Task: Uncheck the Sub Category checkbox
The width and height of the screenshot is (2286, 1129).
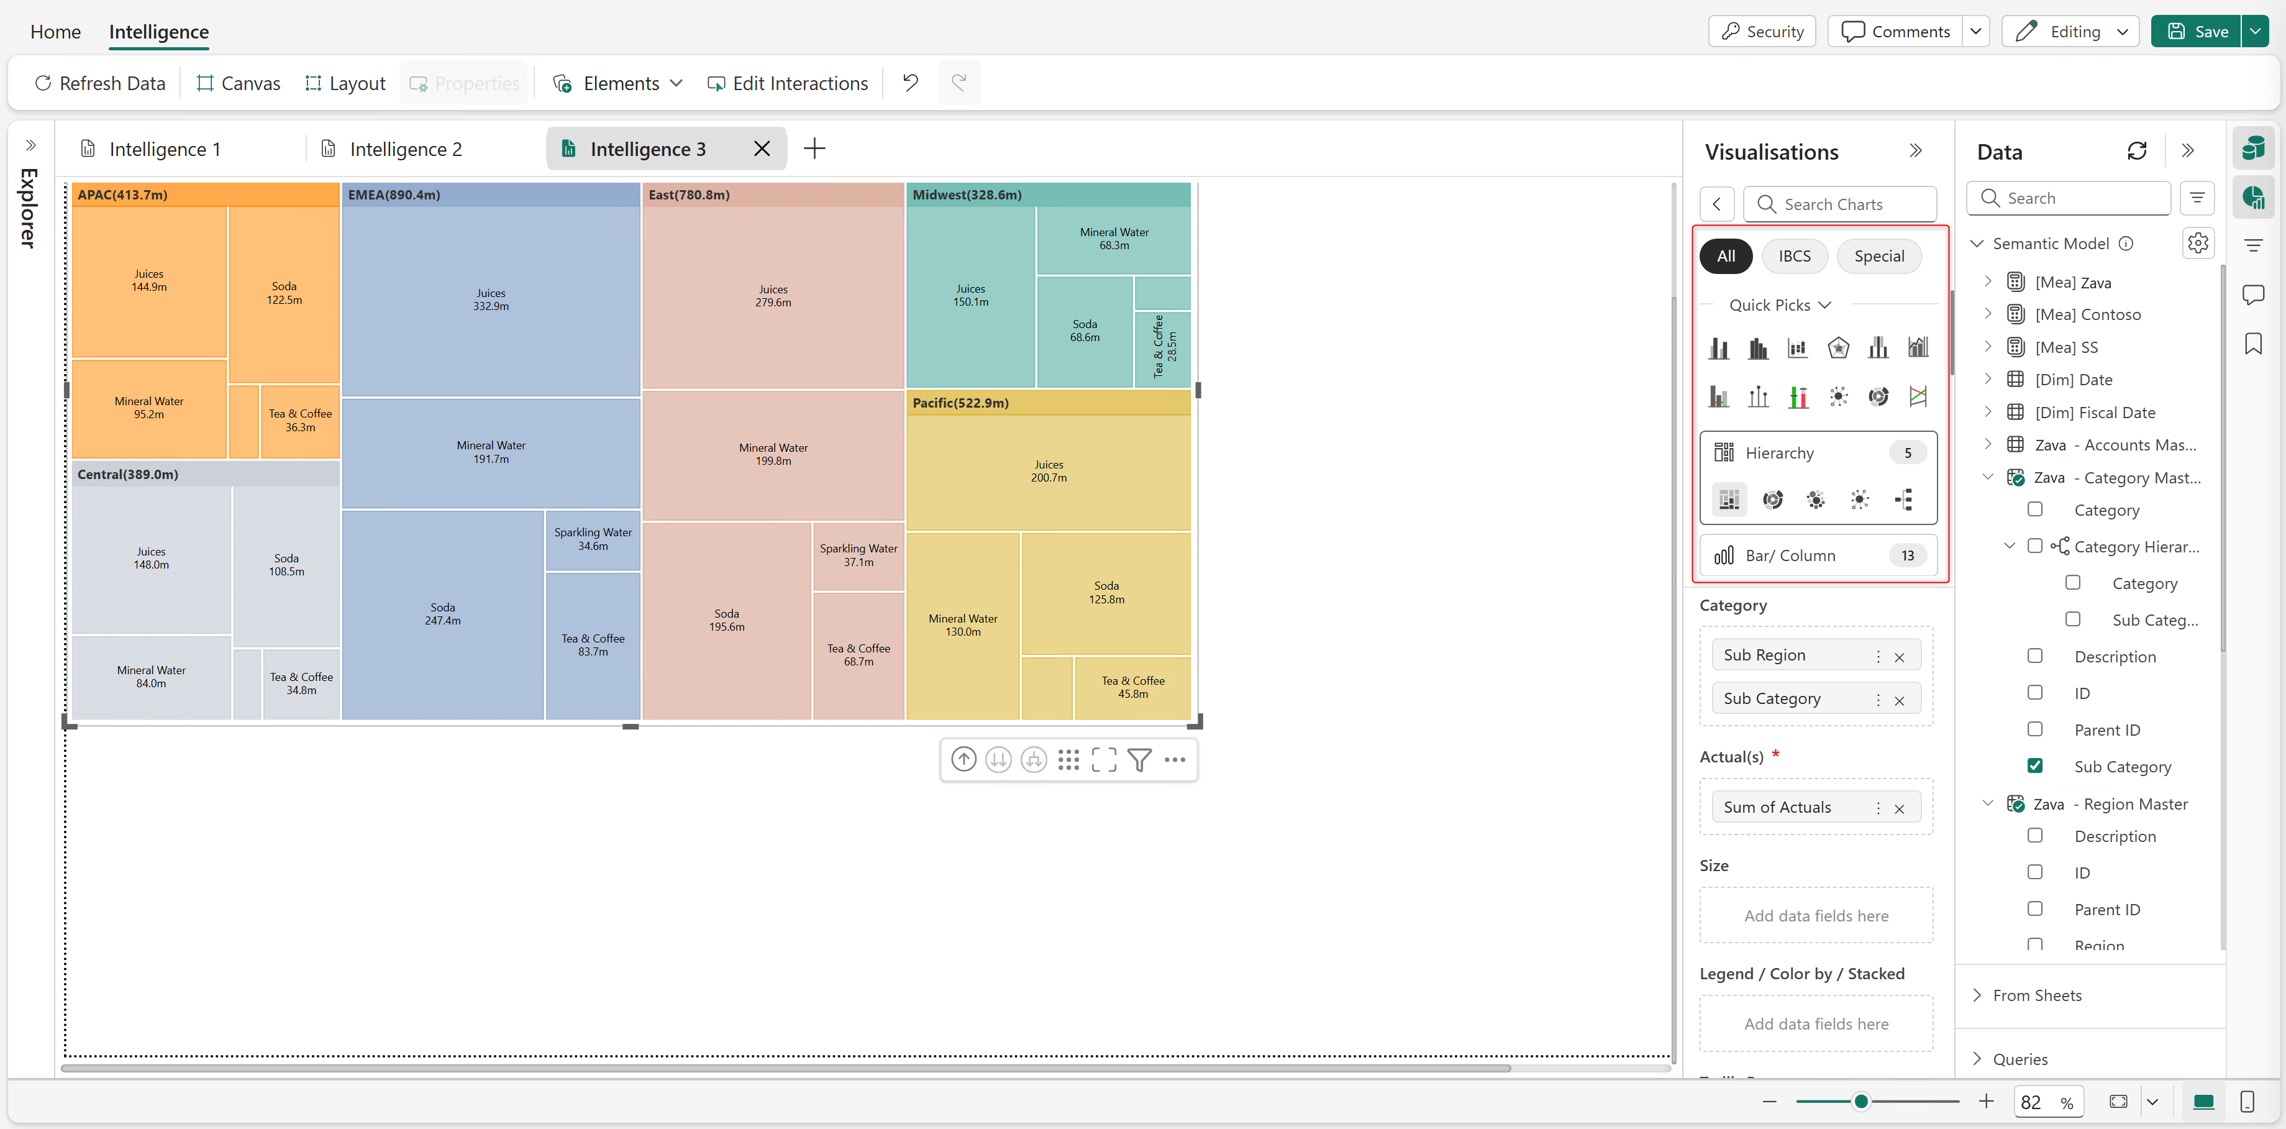Action: click(2035, 765)
